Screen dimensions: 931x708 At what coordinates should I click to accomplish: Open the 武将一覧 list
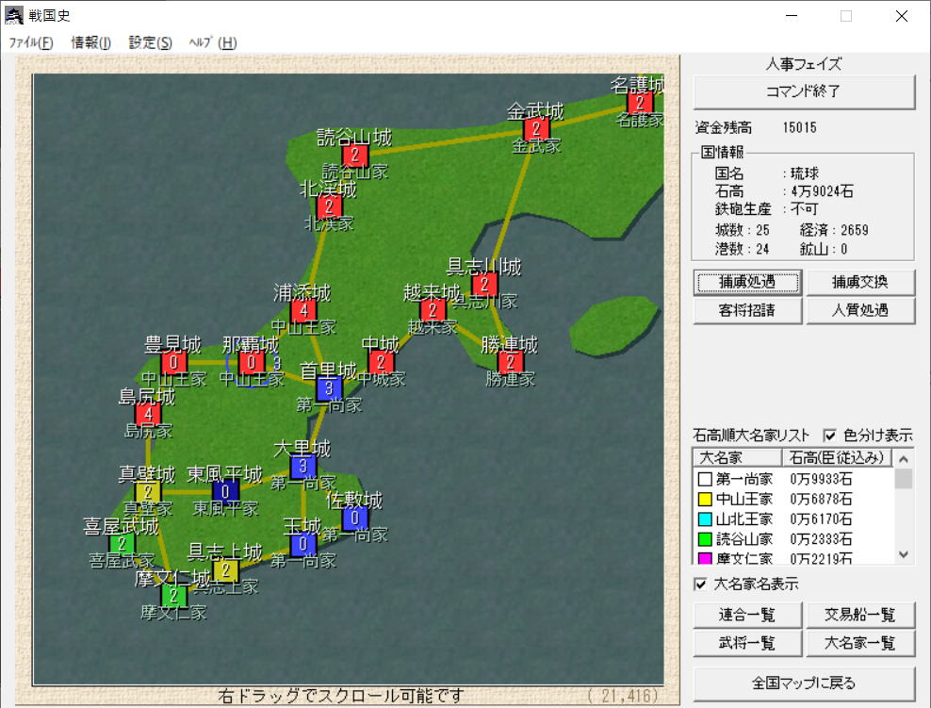point(746,643)
